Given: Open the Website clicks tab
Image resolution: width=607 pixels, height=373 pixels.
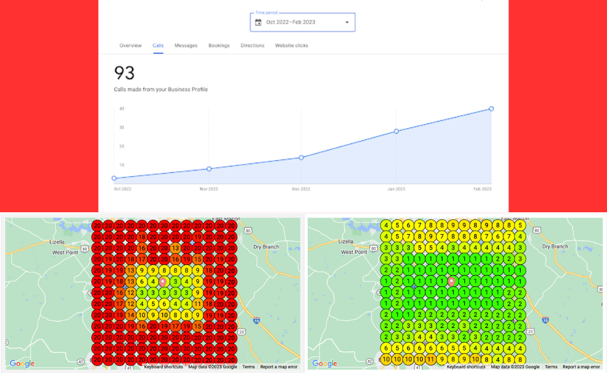Looking at the screenshot, I should [x=292, y=46].
